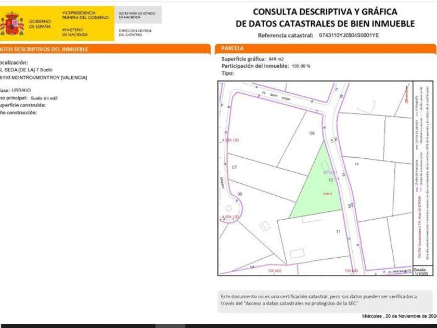
Task: Click the date 'Miércoles, 20 de Noviembre'
Action: coord(399,316)
